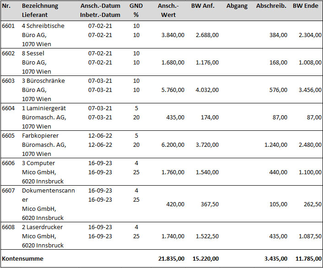Click the Bezeichnung Lieferant header cell

pos(40,11)
